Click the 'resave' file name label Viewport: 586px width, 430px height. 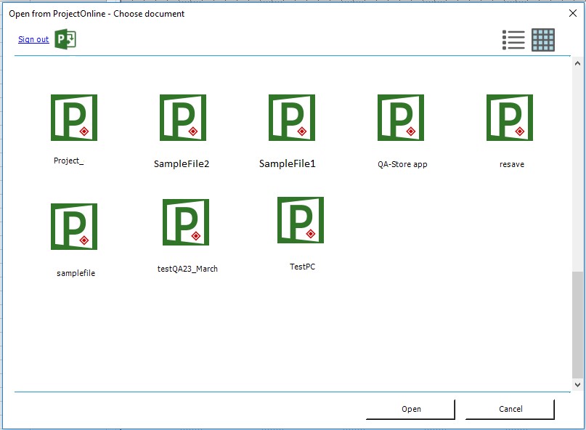pos(512,164)
